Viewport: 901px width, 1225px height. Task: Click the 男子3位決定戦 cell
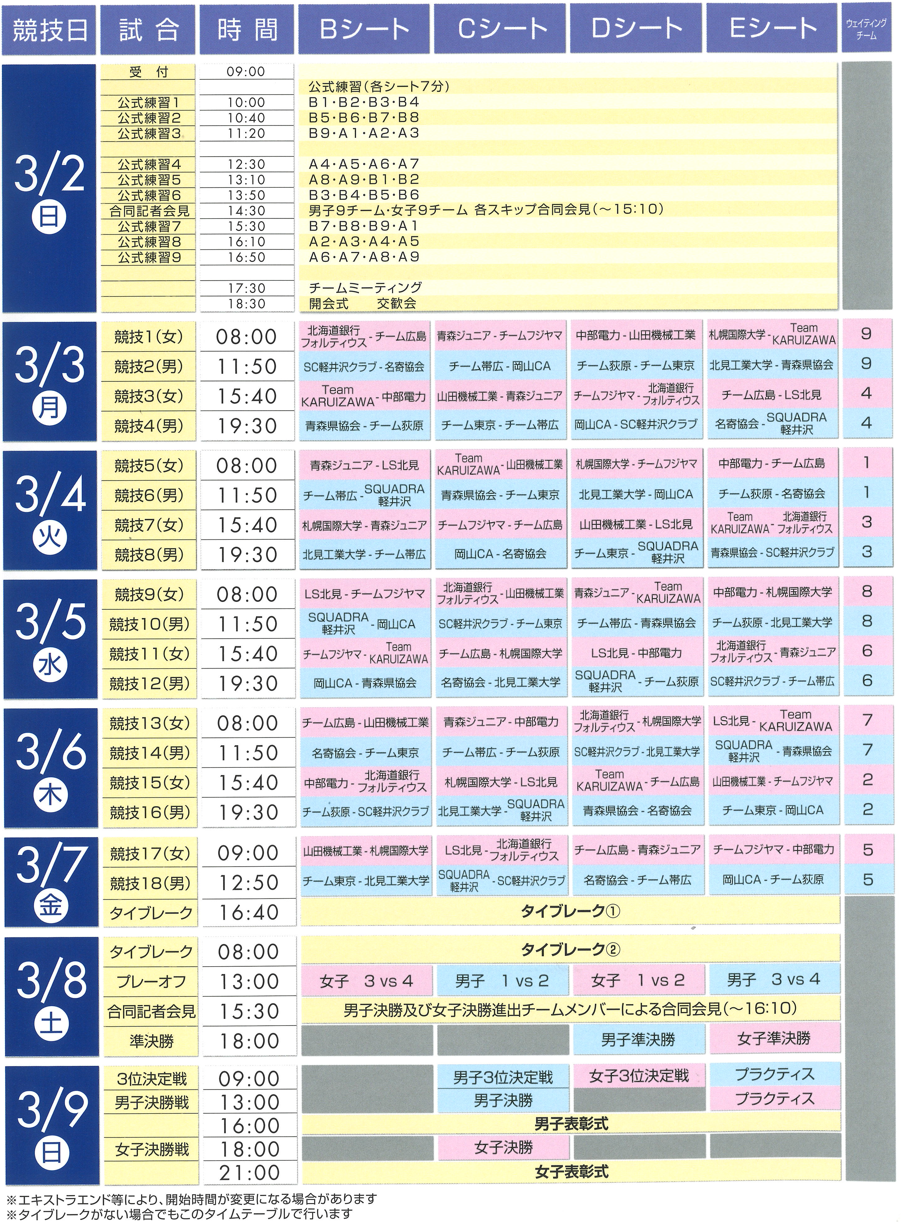pyautogui.click(x=503, y=1077)
